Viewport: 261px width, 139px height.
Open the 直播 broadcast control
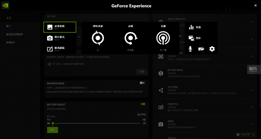pyautogui.click(x=163, y=38)
